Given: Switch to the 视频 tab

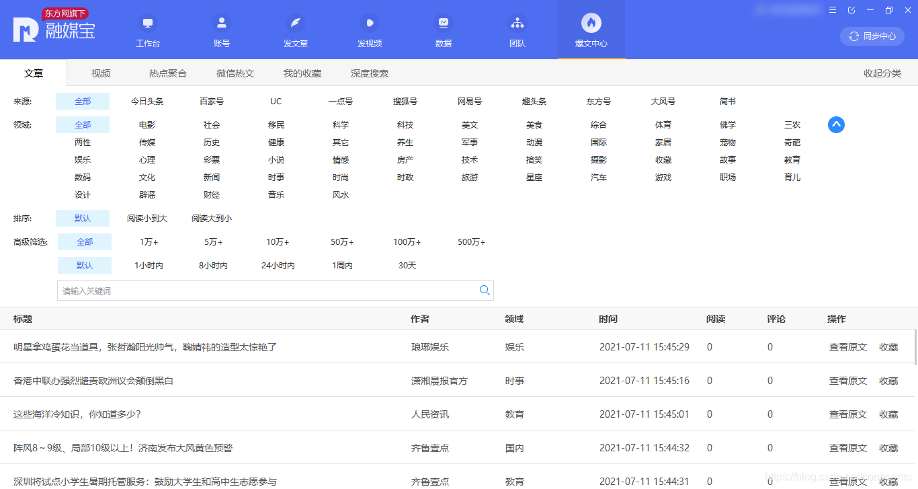Looking at the screenshot, I should tap(101, 73).
